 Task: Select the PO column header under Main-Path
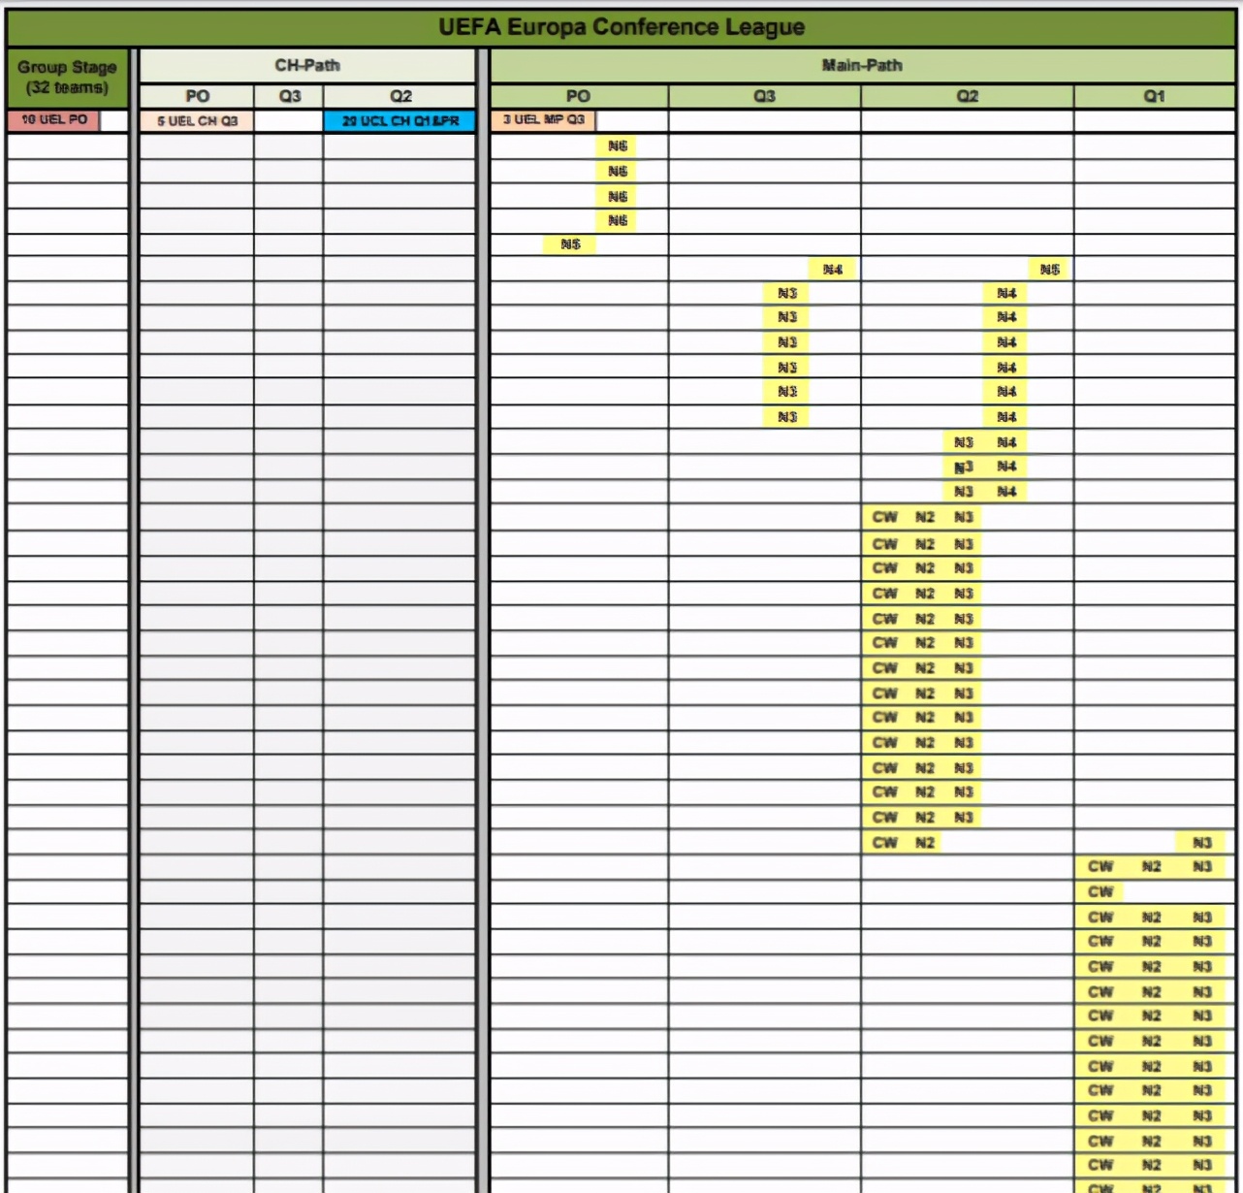(579, 96)
